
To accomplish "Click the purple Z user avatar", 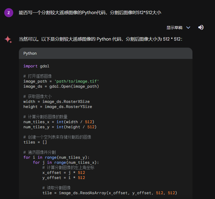I will (9, 13).
